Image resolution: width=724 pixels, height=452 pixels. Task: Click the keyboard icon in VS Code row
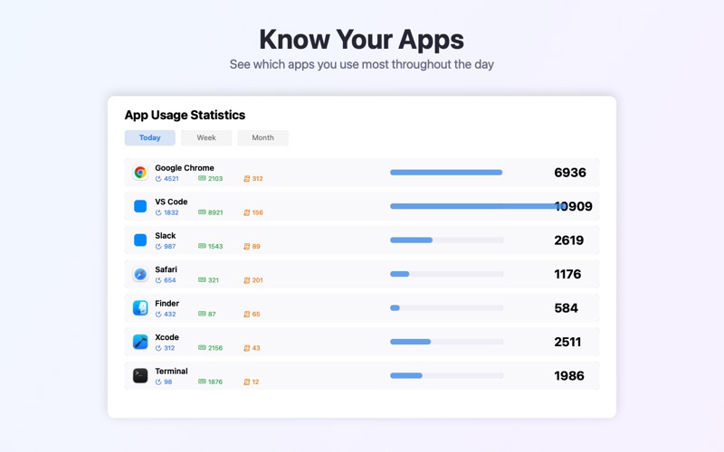click(x=202, y=212)
